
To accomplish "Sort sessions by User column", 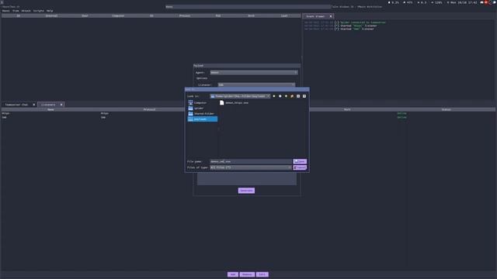I will pyautogui.click(x=85, y=15).
